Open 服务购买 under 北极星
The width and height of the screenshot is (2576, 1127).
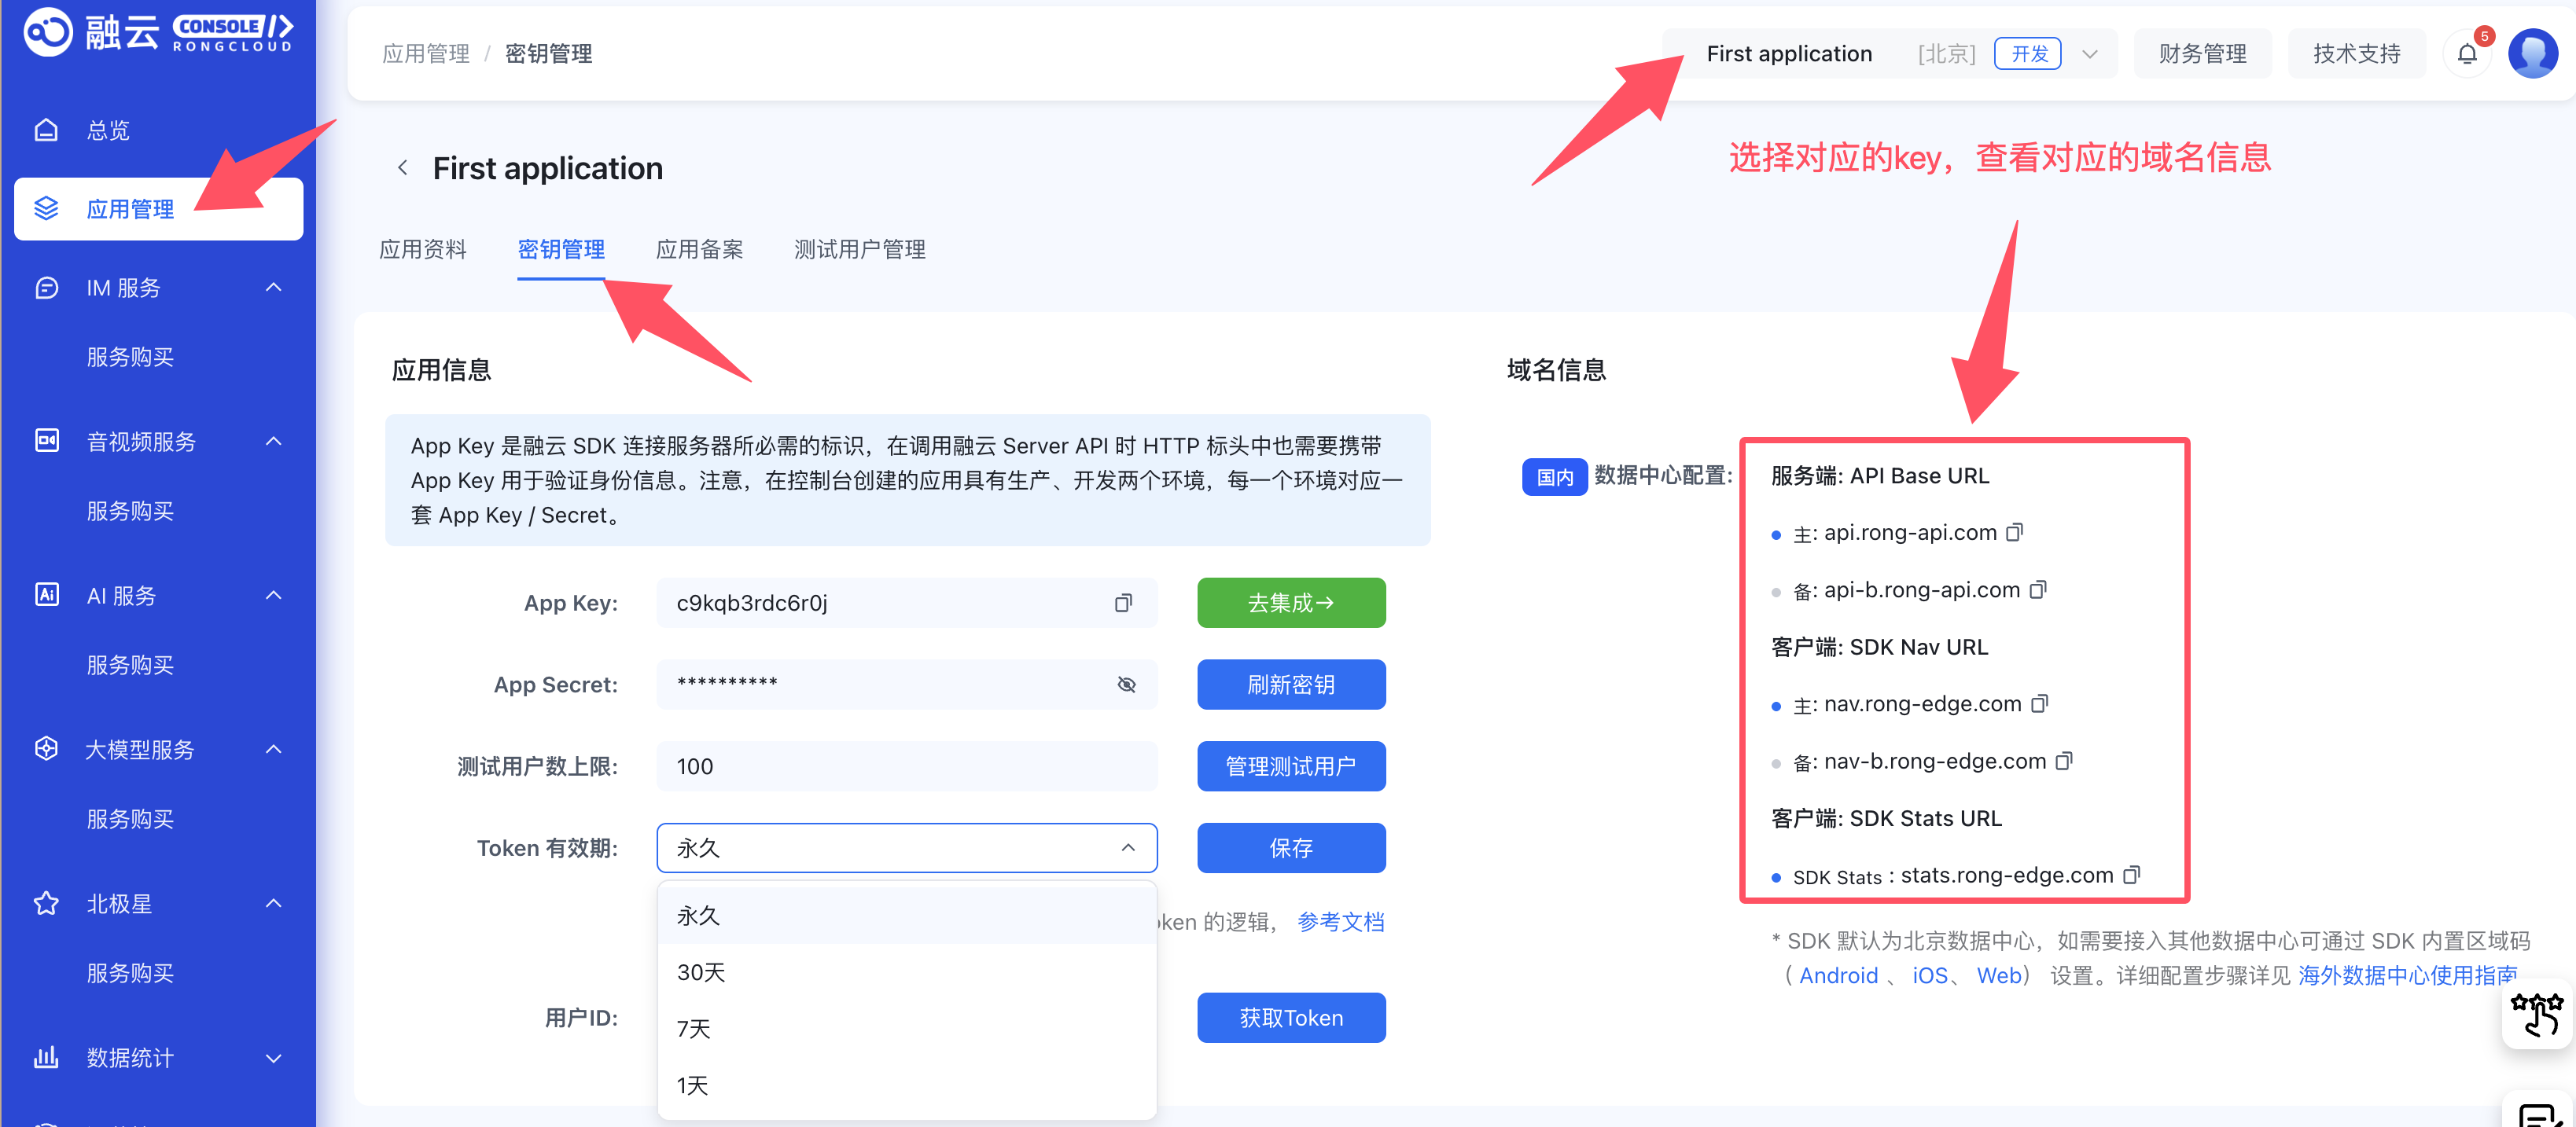130,972
